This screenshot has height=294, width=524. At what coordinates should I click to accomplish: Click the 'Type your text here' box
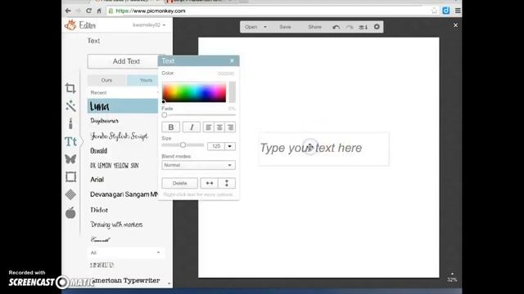pyautogui.click(x=324, y=149)
